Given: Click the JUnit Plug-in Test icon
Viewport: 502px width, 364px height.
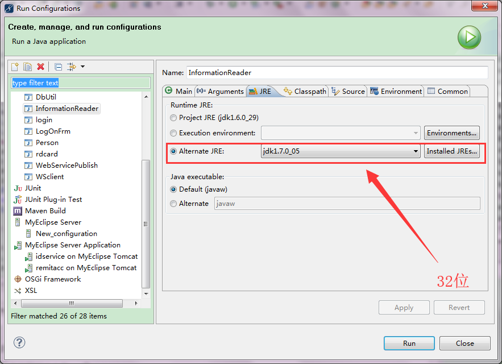Looking at the screenshot, I should coord(18,200).
